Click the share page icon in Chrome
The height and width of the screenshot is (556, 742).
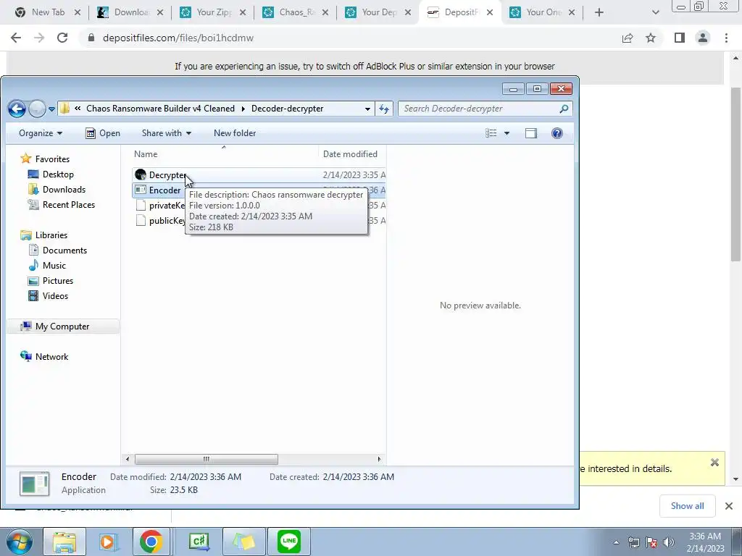pyautogui.click(x=628, y=38)
